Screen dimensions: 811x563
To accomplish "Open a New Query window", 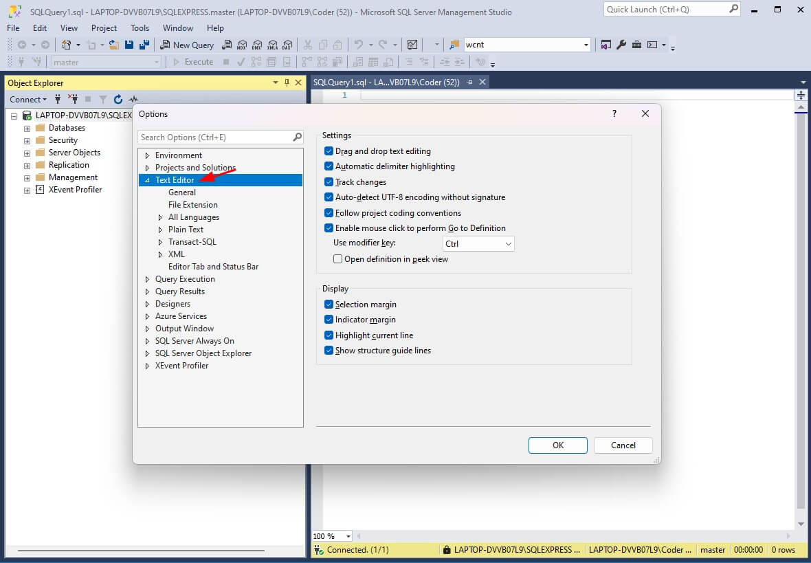I will [187, 44].
